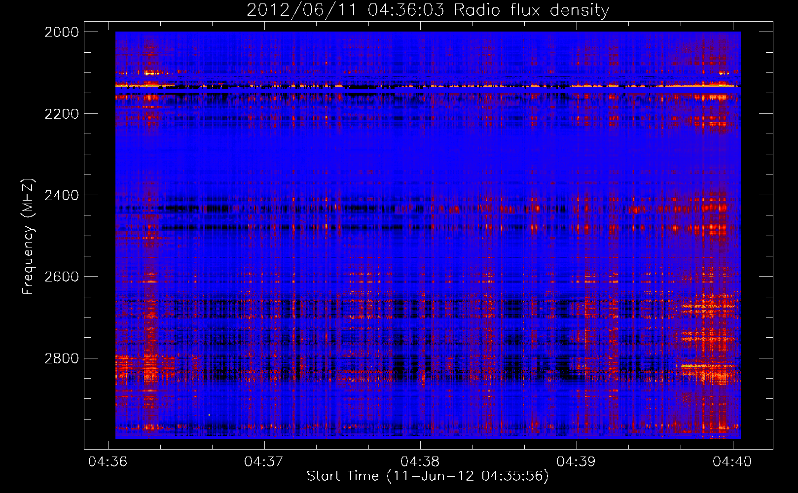Viewport: 798px width, 493px height.
Task: Select the 2800 frequency axis label
Action: 62,358
